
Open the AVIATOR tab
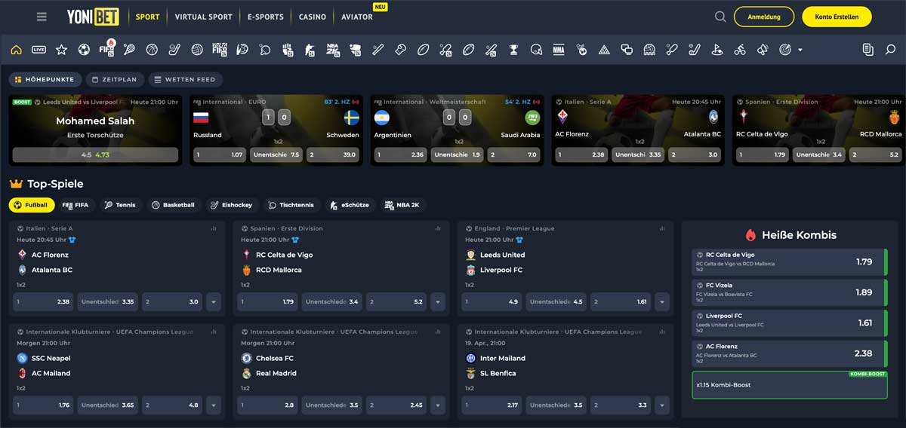356,17
